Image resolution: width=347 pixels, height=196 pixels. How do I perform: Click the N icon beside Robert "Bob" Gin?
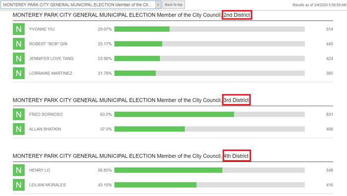(19, 44)
